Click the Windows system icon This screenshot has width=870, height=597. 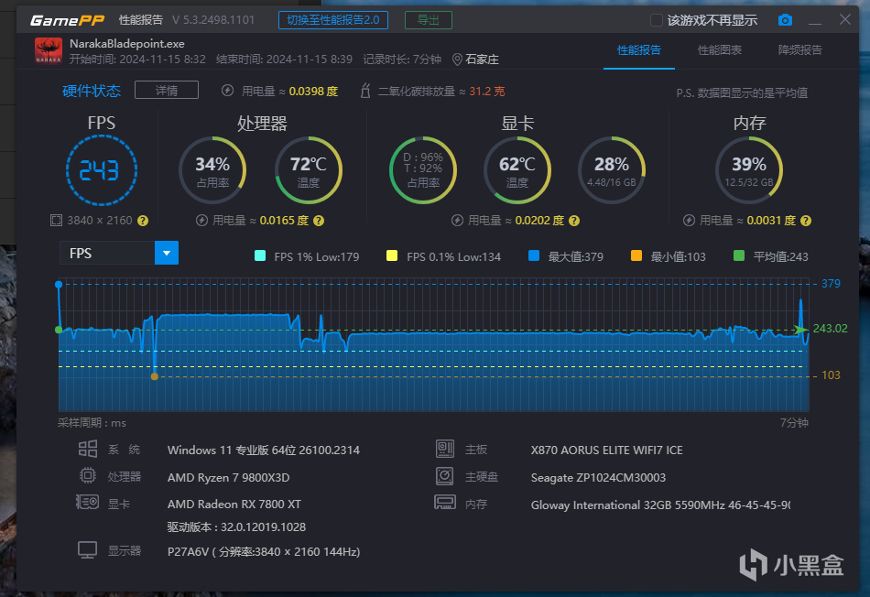(x=88, y=449)
